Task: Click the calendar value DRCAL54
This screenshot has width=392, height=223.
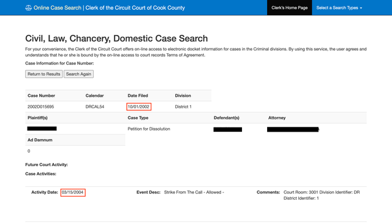Action: coord(95,107)
